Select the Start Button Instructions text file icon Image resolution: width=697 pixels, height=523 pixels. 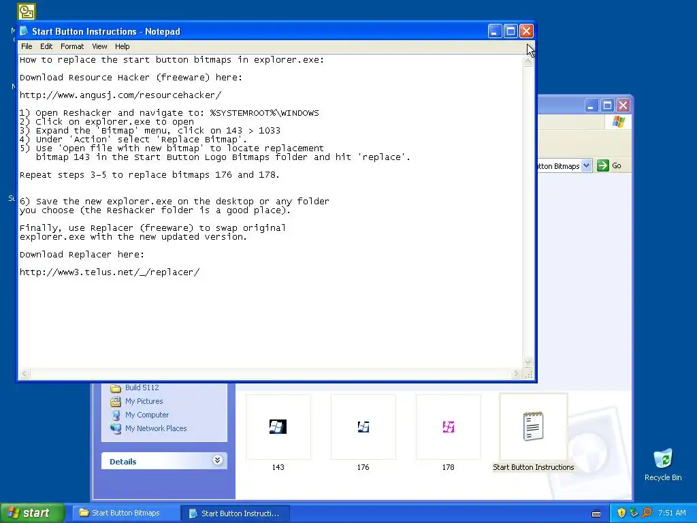(x=534, y=426)
